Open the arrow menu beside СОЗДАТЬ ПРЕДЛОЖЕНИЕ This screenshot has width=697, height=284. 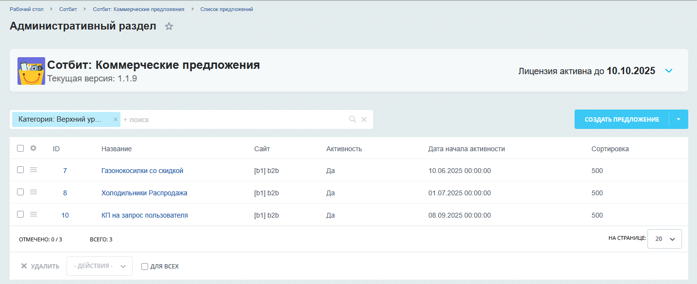679,119
